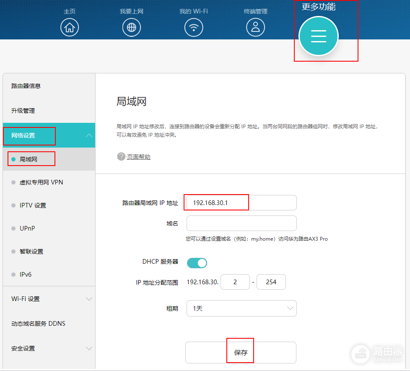Click the IP range start field 2
This screenshot has width=410, height=371.
point(235,282)
